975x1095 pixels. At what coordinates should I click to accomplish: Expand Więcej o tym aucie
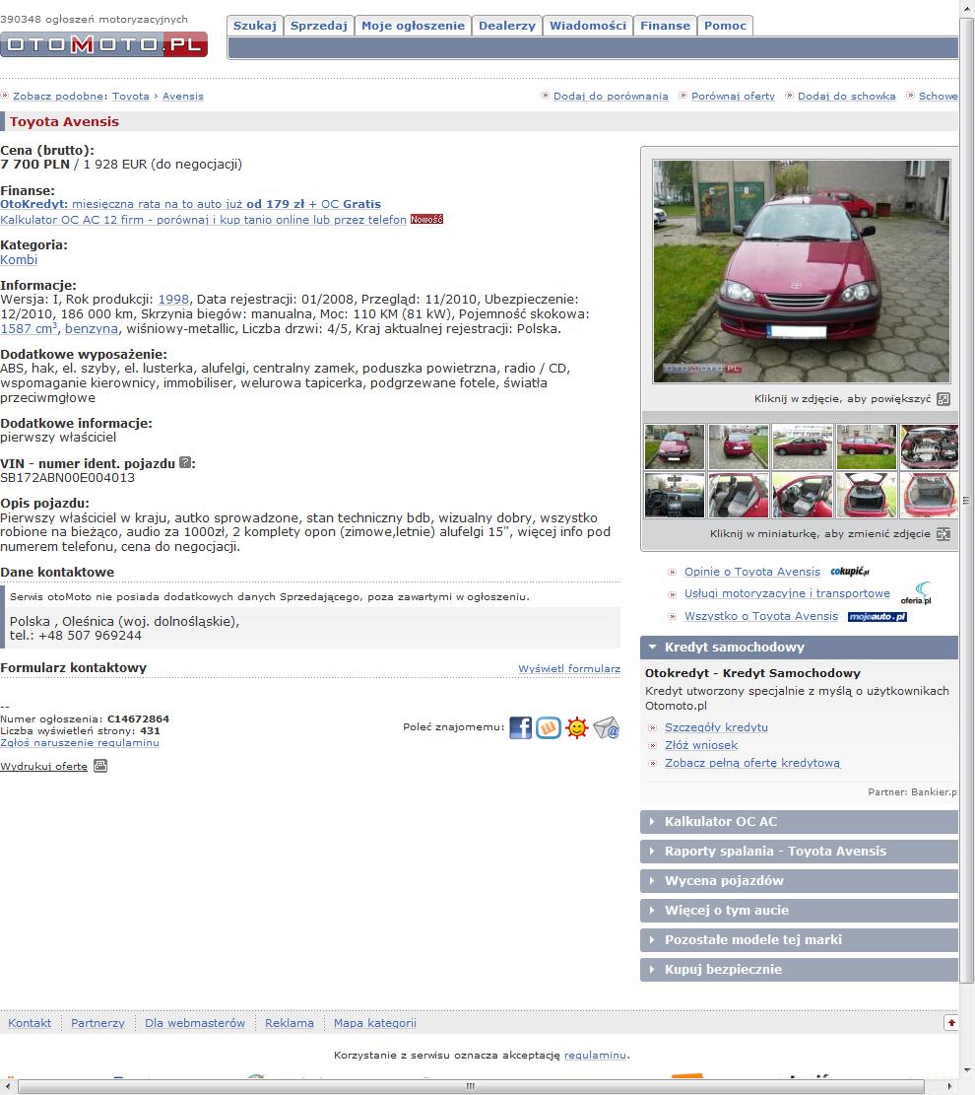[799, 910]
